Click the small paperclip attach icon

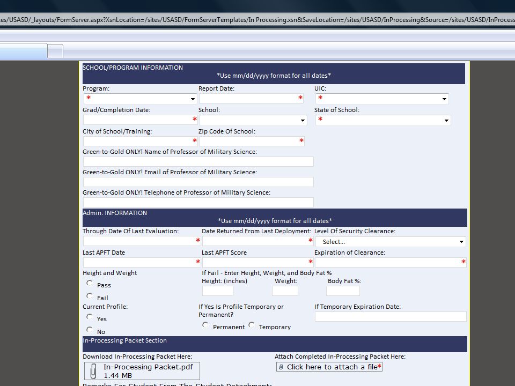281,367
